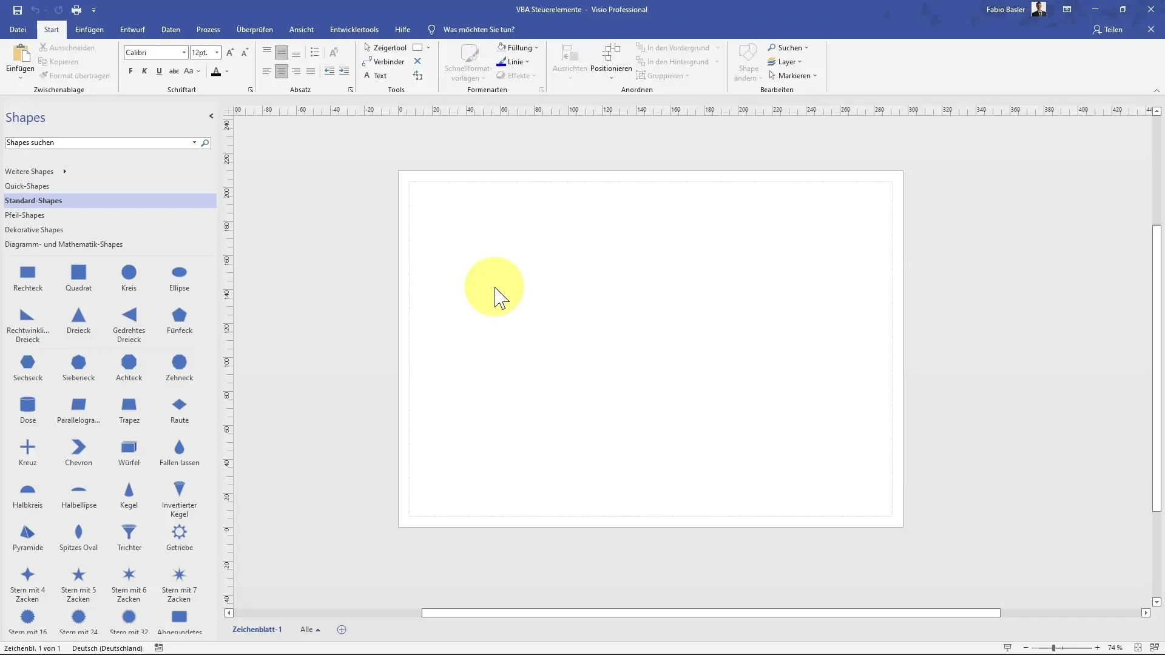Click the shape search magnifier icon
1165x655 pixels.
click(x=205, y=143)
